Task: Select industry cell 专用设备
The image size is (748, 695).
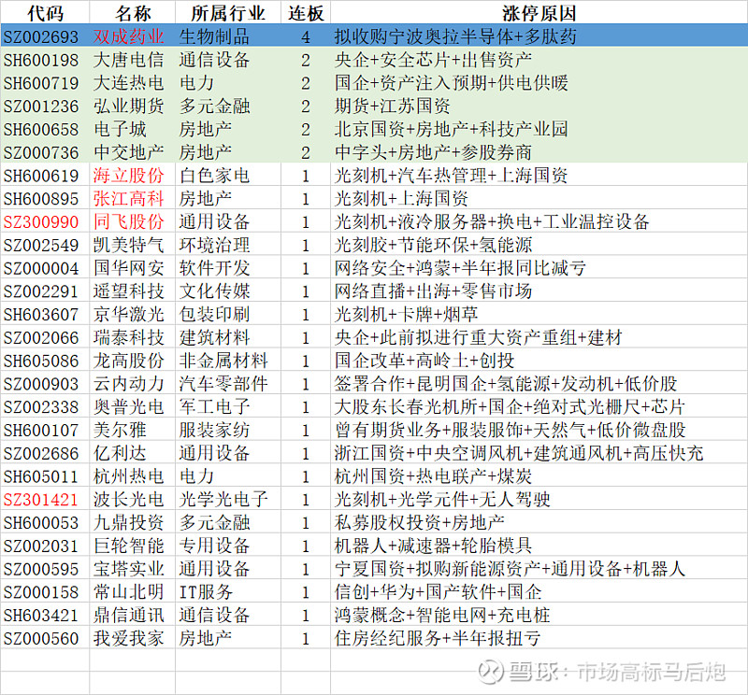Action: pos(214,546)
